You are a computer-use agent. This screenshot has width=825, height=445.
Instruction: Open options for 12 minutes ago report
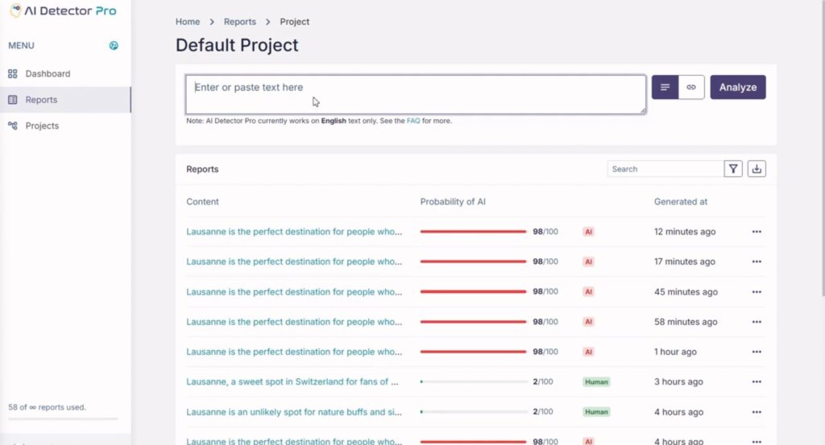[757, 232]
